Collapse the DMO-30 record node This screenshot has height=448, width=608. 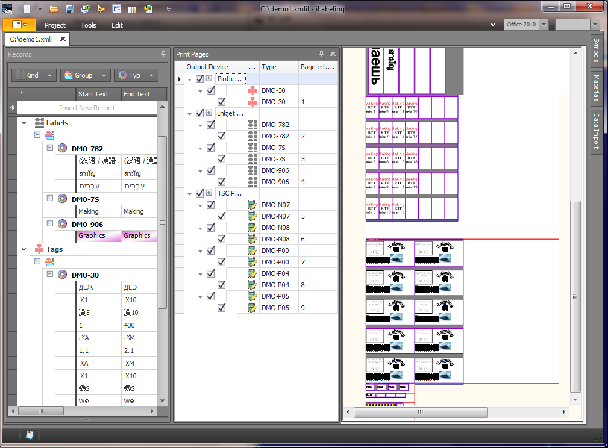click(49, 274)
